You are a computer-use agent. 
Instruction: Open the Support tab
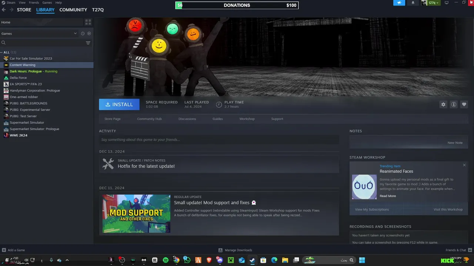[x=277, y=119]
